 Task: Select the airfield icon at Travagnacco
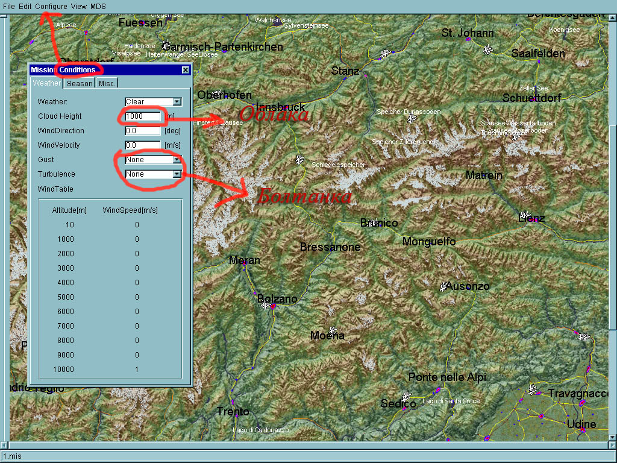(533, 389)
